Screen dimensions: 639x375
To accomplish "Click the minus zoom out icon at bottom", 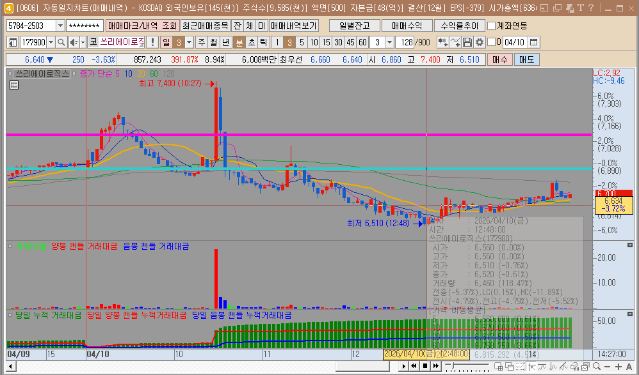I will (x=607, y=367).
